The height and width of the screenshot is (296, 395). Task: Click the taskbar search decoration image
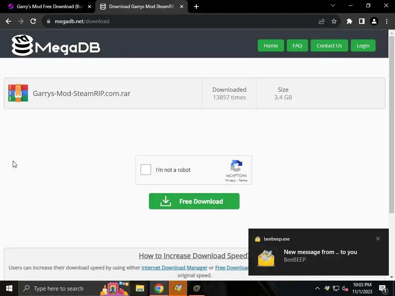point(115,288)
